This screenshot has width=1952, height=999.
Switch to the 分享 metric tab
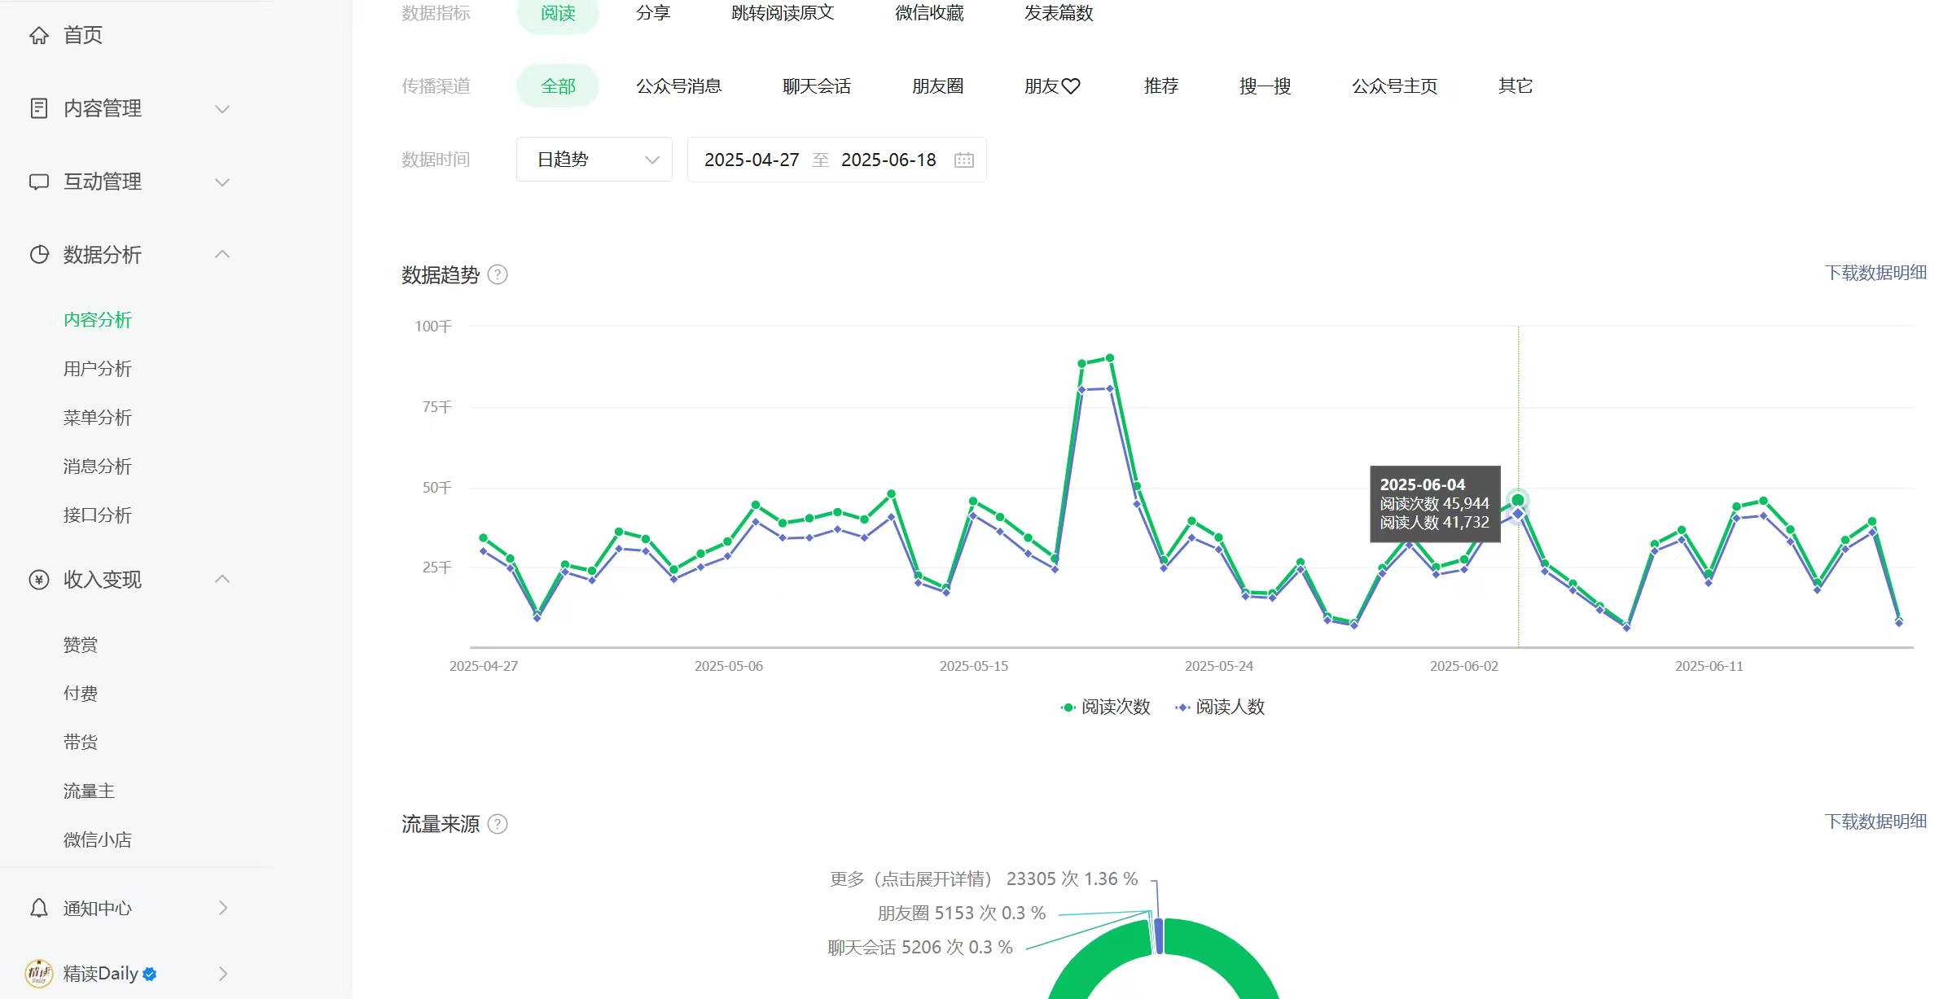click(652, 13)
